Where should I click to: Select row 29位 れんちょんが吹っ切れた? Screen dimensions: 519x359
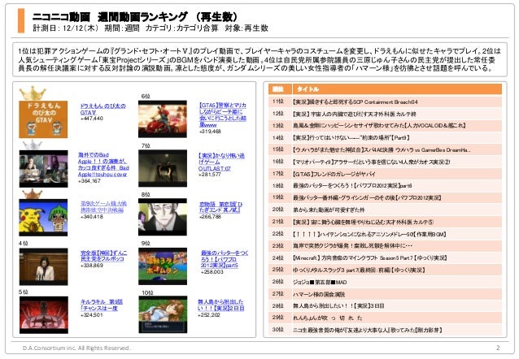coord(385,318)
